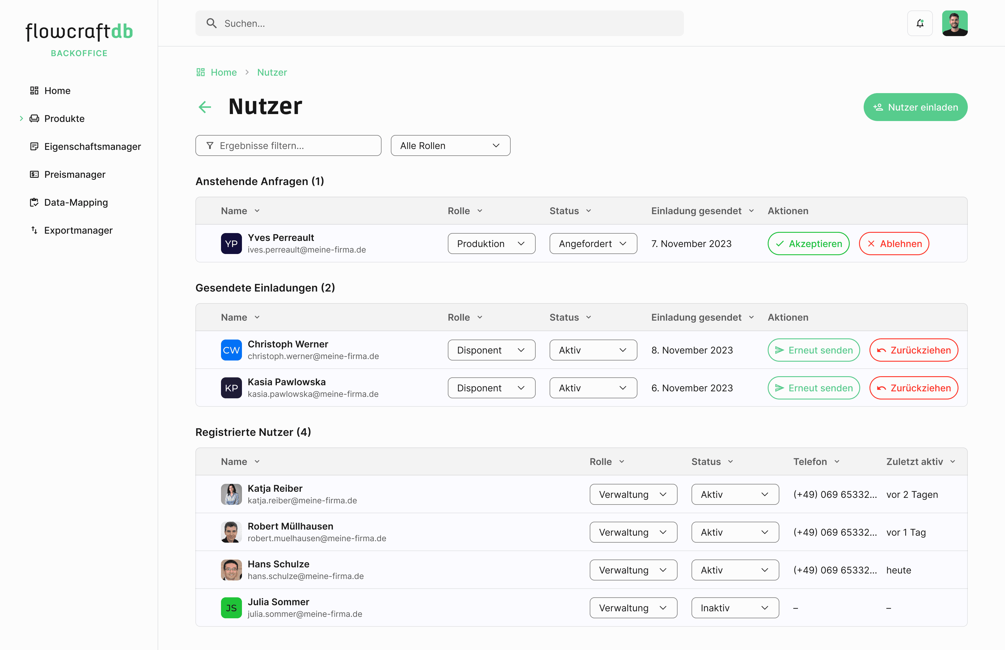Viewport: 1005px width, 650px height.
Task: Open the user profile avatar
Action: point(954,23)
